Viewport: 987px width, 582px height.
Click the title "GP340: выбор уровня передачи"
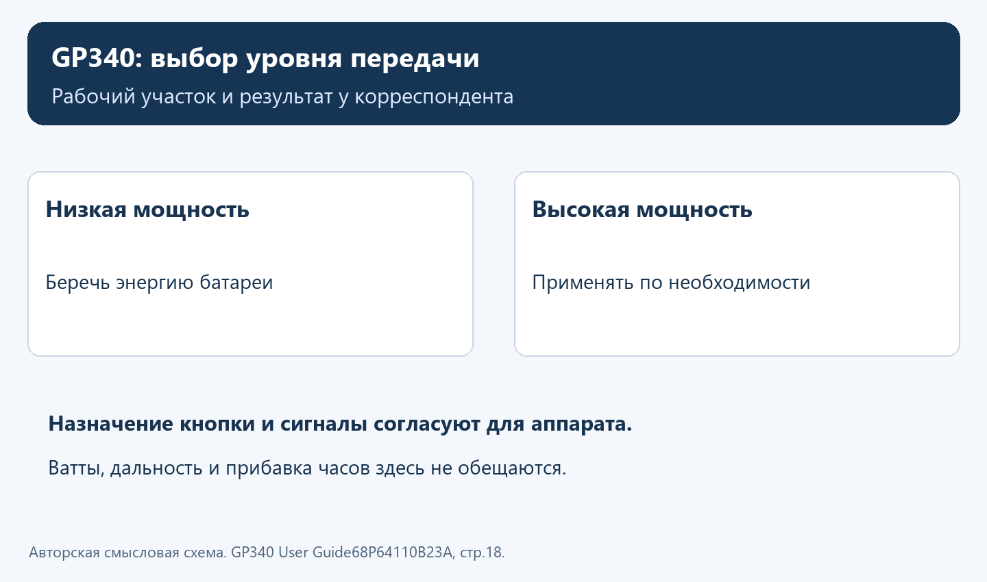(265, 58)
